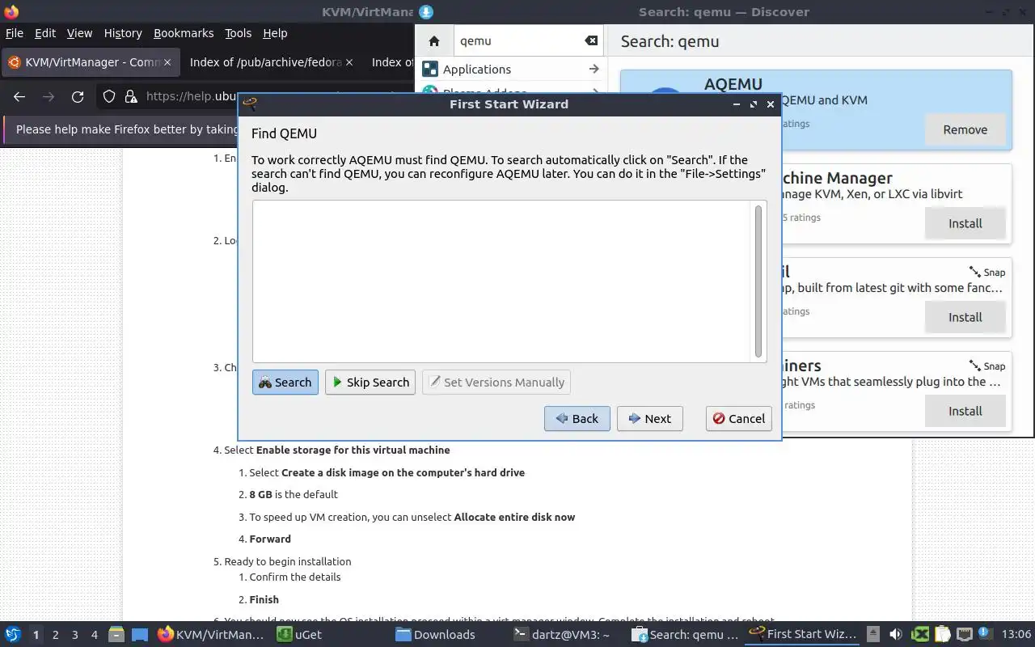The image size is (1035, 647).
Task: Open Firefox Edit menu
Action: click(45, 33)
